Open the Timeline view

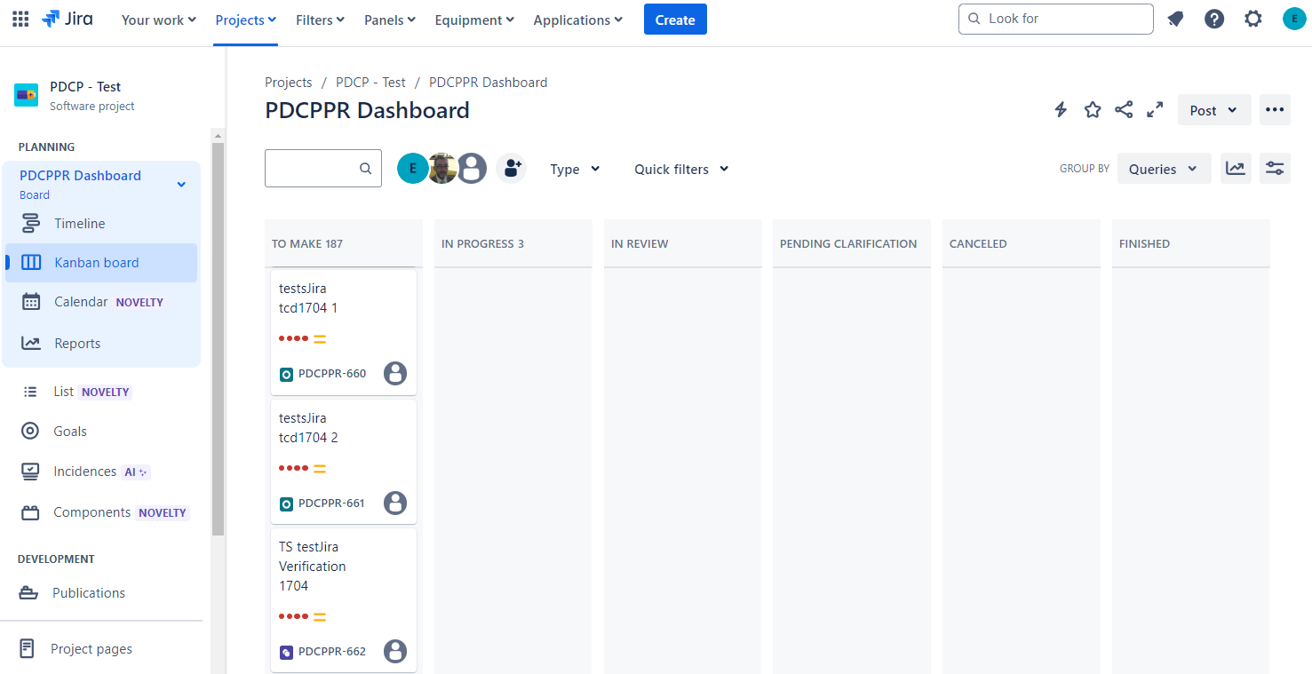click(x=77, y=223)
